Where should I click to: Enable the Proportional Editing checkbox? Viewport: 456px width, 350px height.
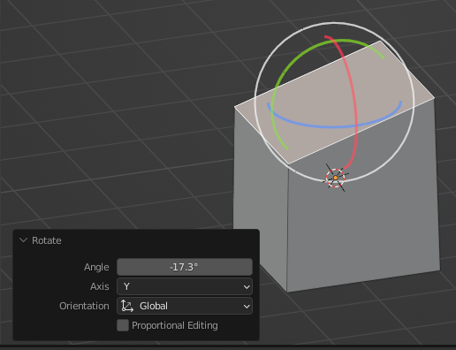coord(123,325)
